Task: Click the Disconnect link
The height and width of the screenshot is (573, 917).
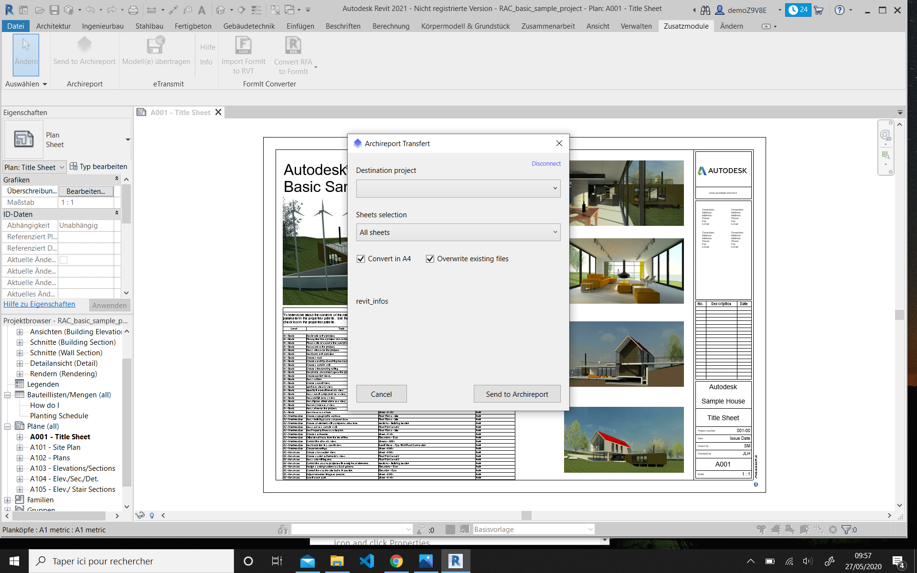Action: (x=546, y=163)
